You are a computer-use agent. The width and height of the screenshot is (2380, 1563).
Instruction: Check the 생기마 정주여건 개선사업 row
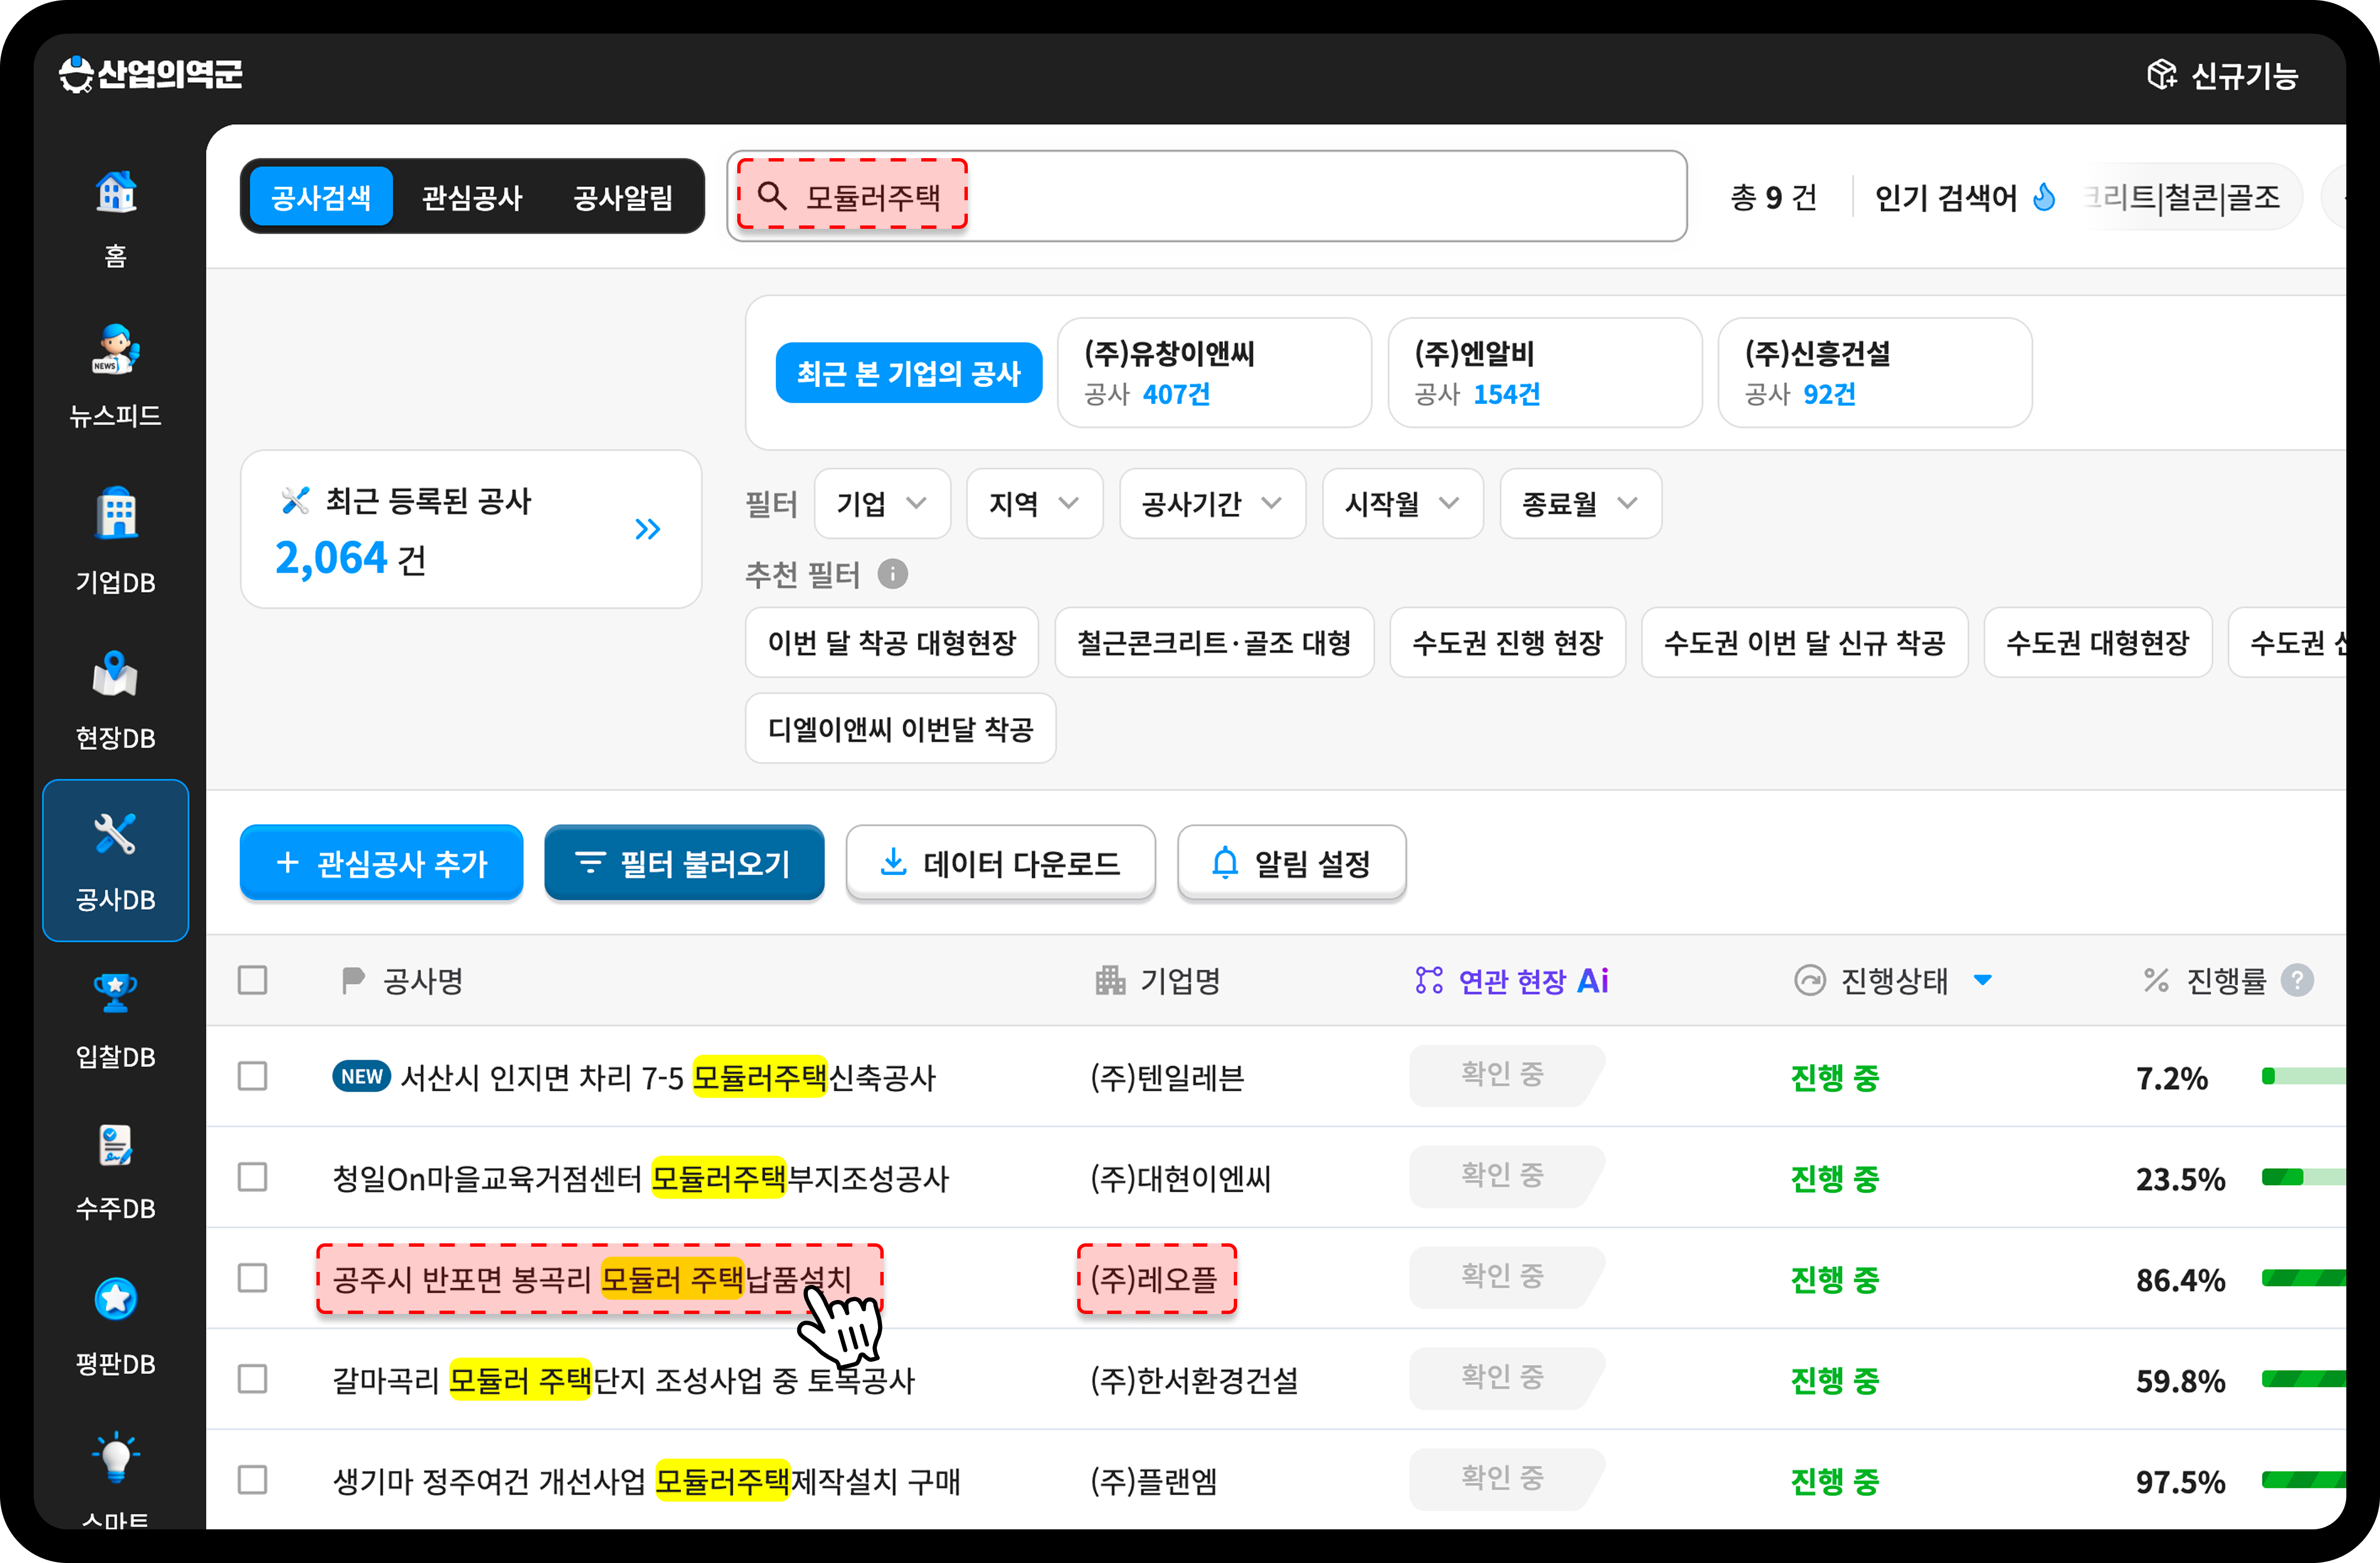[252, 1480]
